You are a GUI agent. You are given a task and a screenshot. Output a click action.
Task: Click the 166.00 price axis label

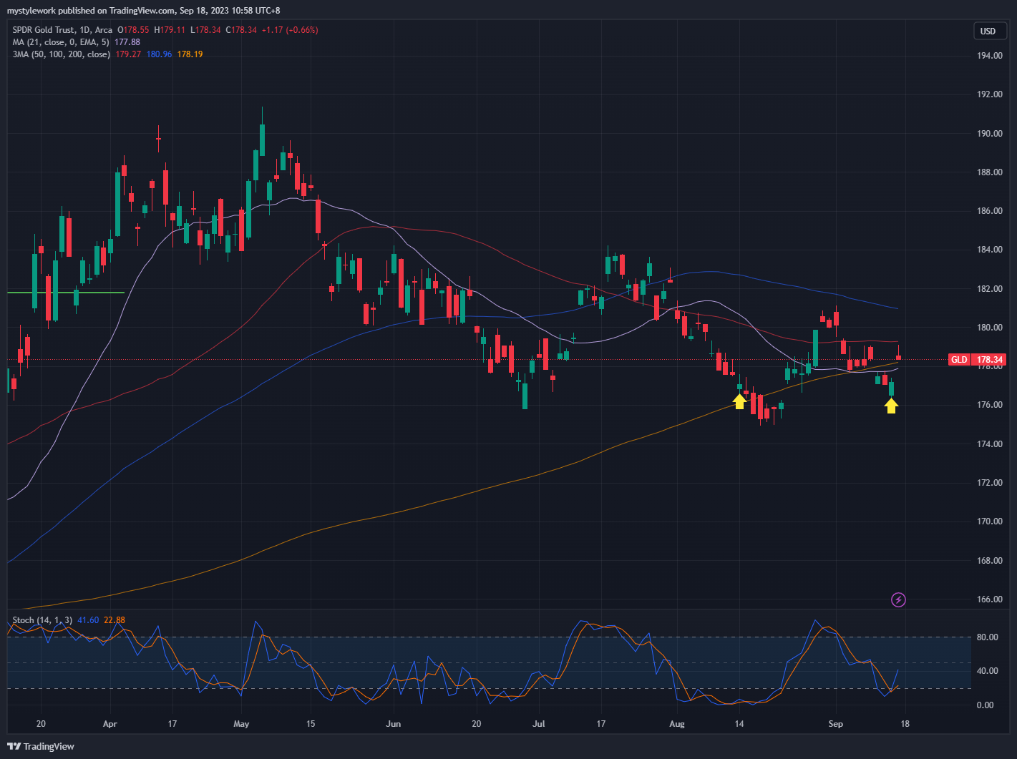coord(989,599)
